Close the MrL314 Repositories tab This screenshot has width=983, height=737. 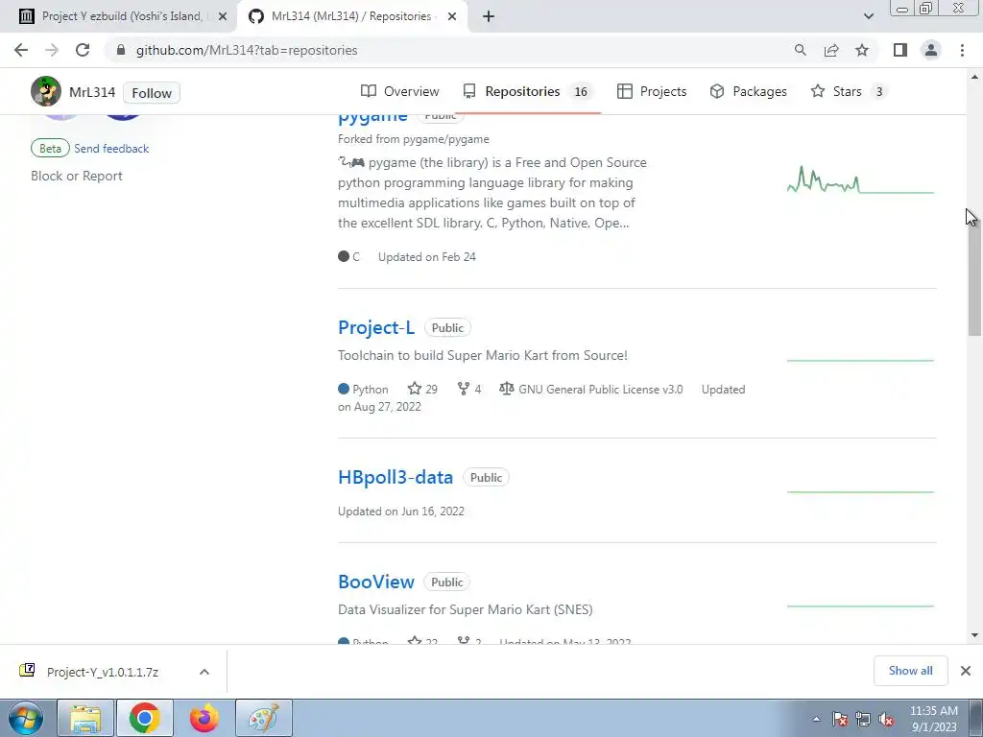pyautogui.click(x=452, y=16)
